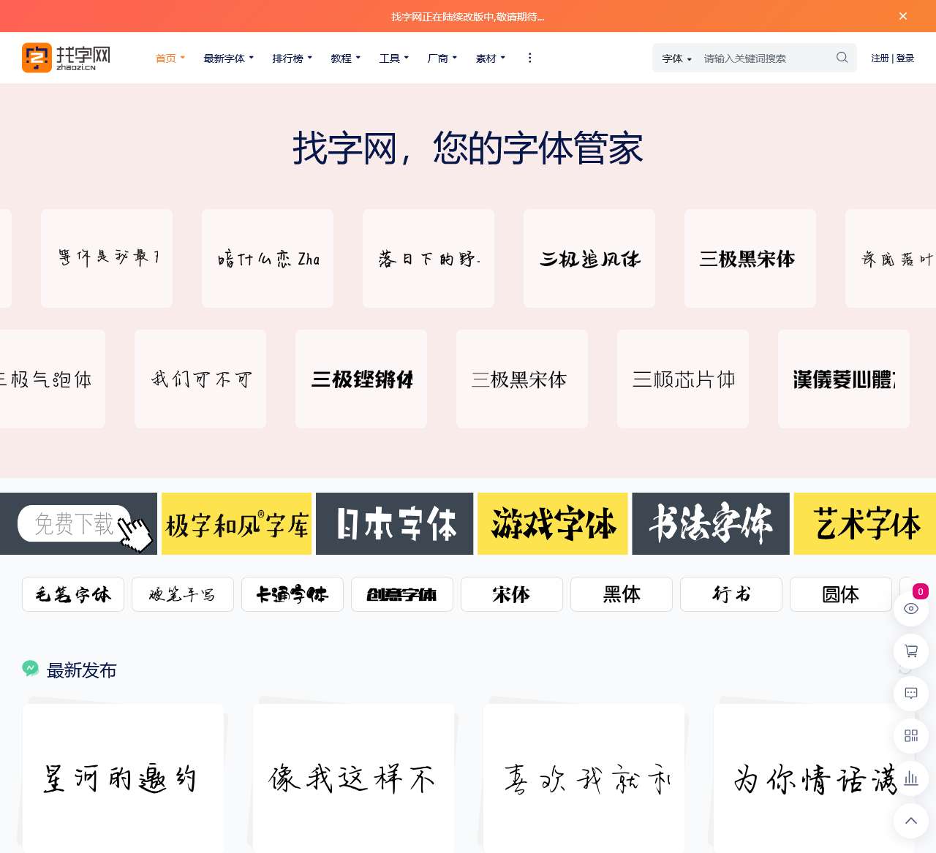Click the search magnifier icon
This screenshot has height=853, width=936.
(x=842, y=58)
